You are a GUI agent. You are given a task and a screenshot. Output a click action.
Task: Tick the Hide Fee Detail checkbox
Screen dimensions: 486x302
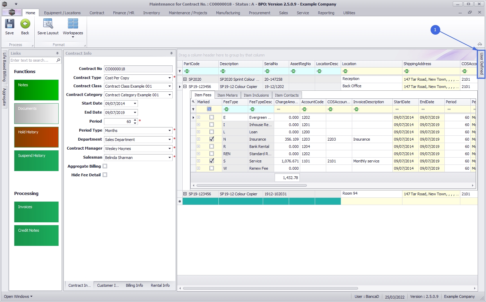105,175
